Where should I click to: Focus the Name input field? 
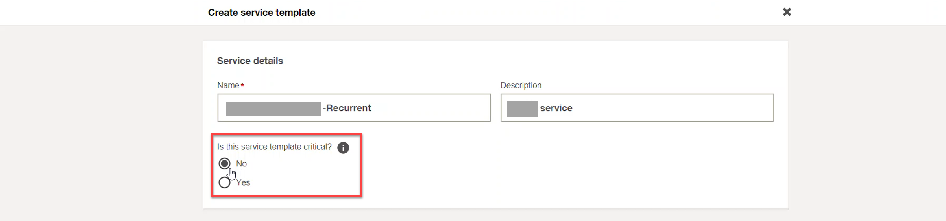click(x=354, y=108)
